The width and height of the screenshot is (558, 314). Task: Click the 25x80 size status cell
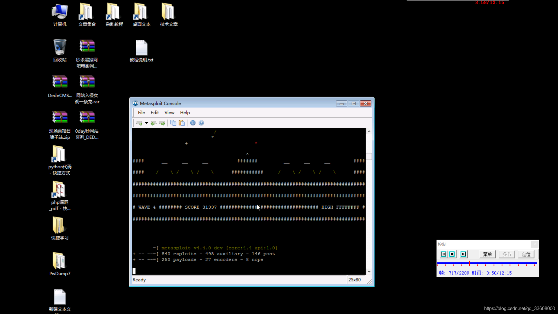(355, 280)
